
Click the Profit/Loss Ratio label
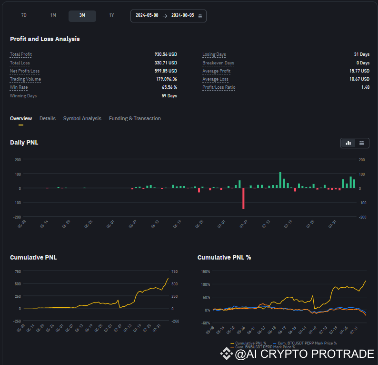pyautogui.click(x=219, y=87)
